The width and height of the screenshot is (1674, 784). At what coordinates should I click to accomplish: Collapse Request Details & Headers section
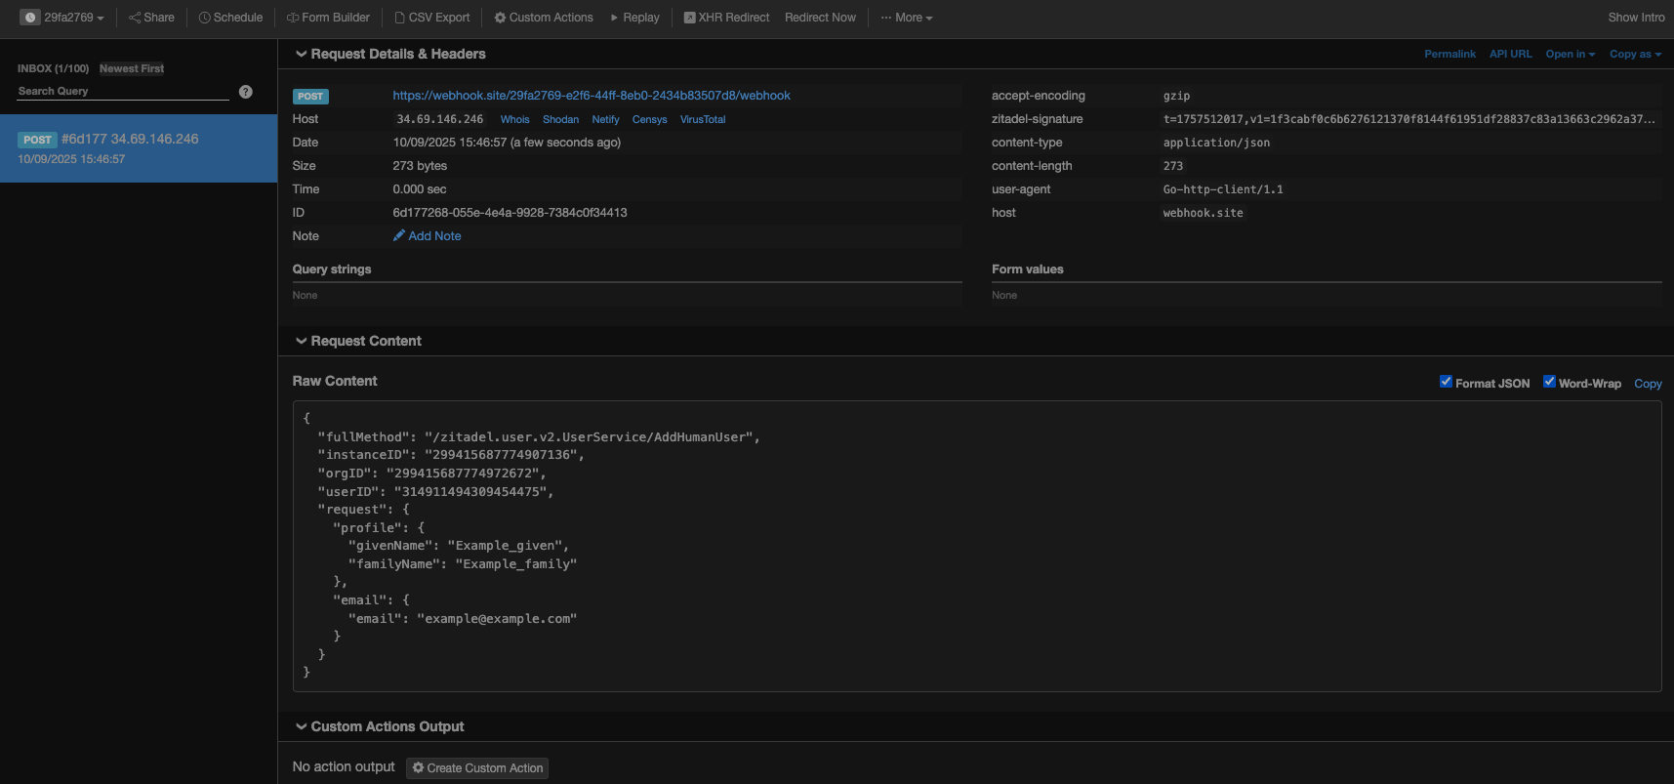[x=302, y=54]
